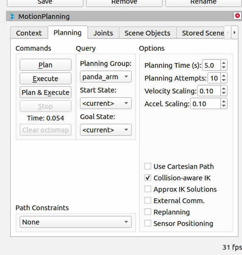Click the Planning Attempts value field
The image size is (242, 255).
pyautogui.click(x=214, y=78)
